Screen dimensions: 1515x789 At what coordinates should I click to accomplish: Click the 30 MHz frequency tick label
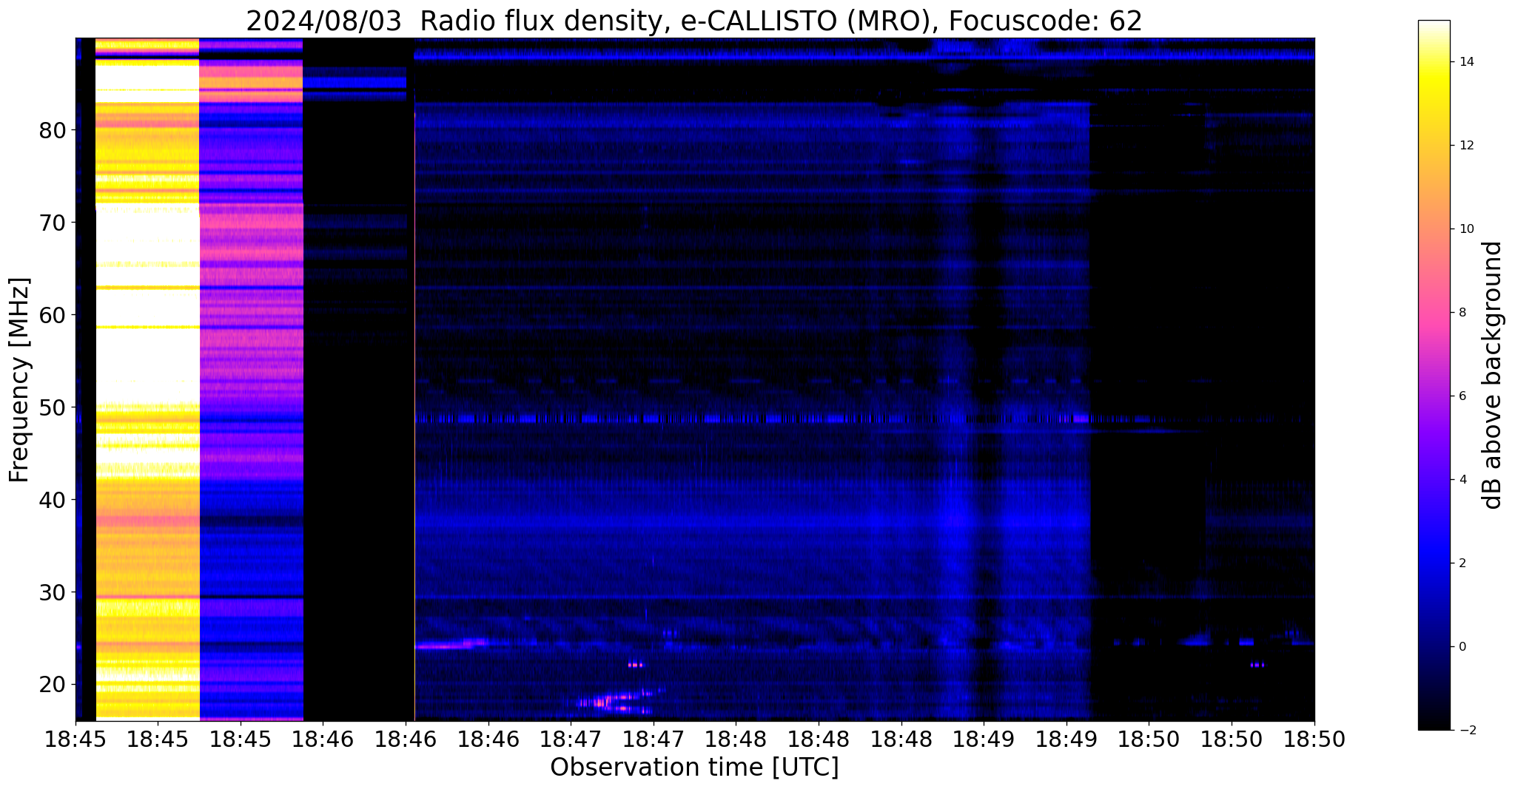tap(53, 593)
